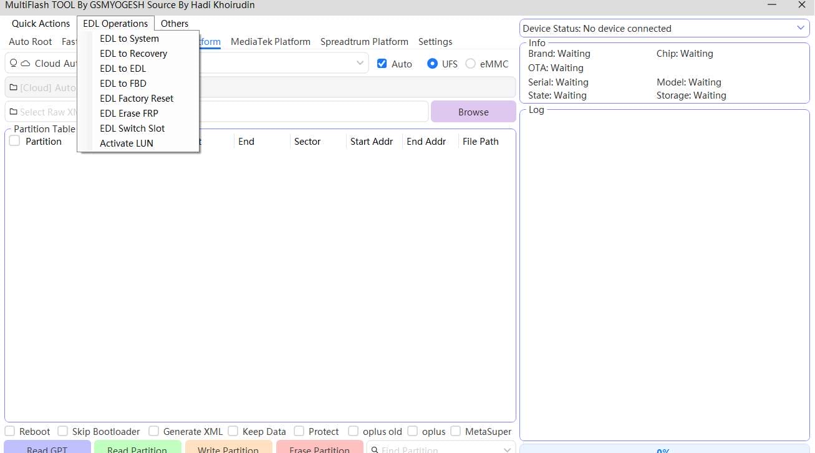This screenshot has height=453, width=815.
Task: Select EDL to Recovery option
Action: click(x=133, y=53)
